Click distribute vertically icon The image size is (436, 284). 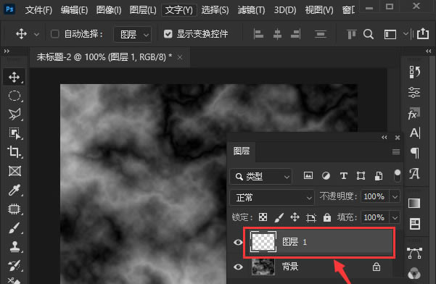tap(321, 35)
